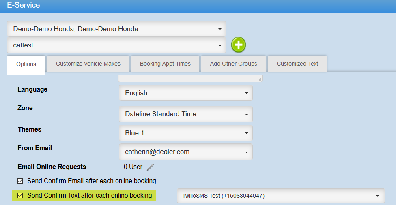Toggle Send Confirm Email checkbox
Screen dimensions: 396x205
tap(20, 181)
